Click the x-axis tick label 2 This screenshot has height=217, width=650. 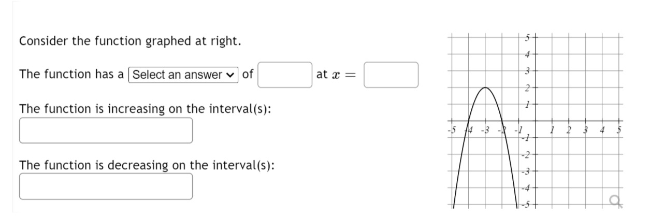coord(568,128)
